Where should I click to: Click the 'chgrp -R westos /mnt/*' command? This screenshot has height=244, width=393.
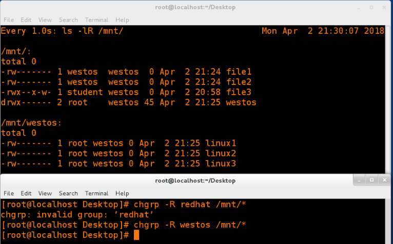[190, 225]
